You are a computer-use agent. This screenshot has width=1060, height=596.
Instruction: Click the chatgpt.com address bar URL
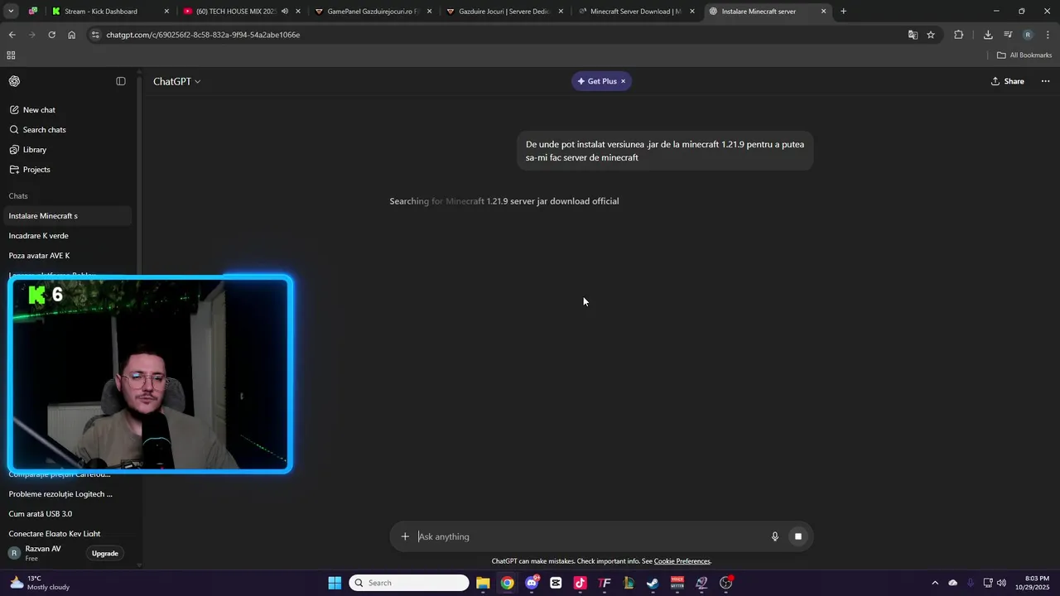point(203,35)
